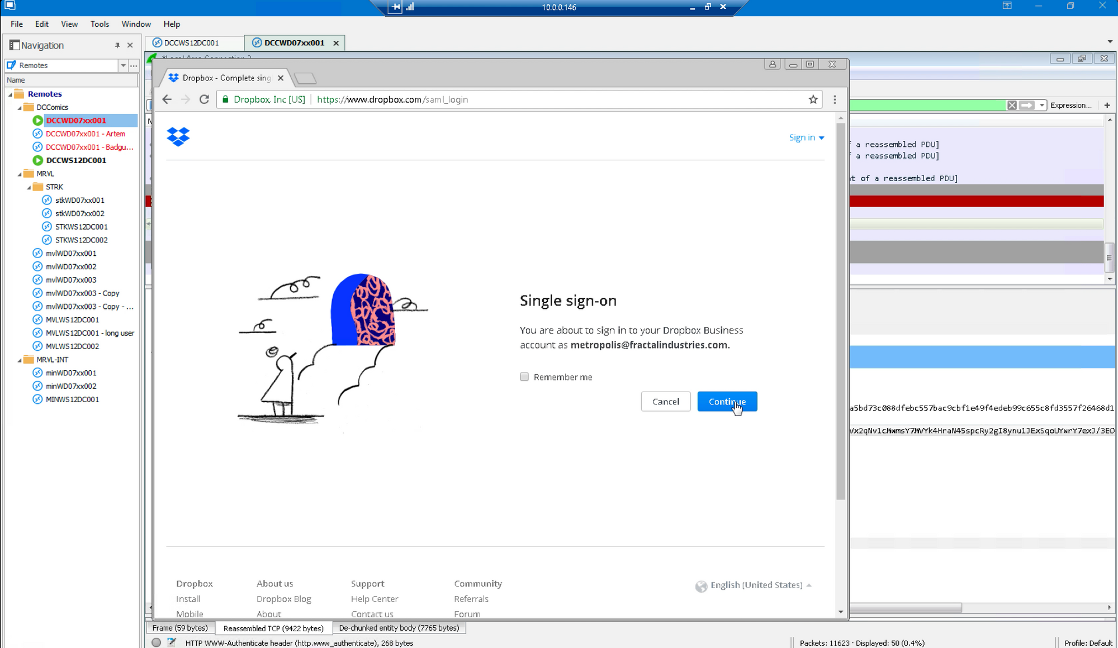Click the Install footer link
The image size is (1118, 648).
pyautogui.click(x=188, y=599)
